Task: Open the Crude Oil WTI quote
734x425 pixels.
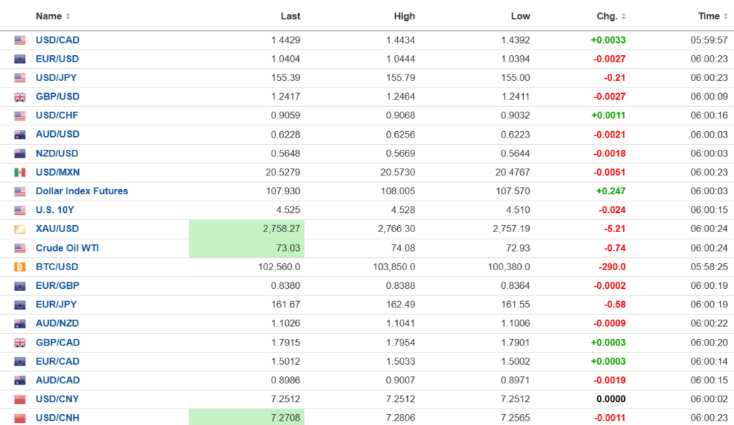Action: point(67,248)
